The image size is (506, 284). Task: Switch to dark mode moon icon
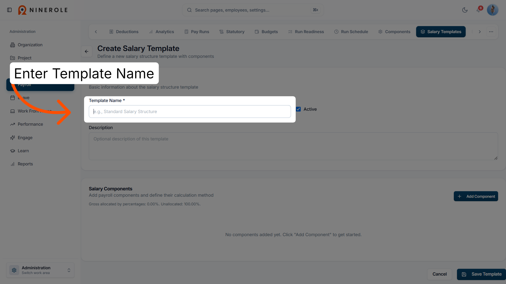[x=465, y=10]
